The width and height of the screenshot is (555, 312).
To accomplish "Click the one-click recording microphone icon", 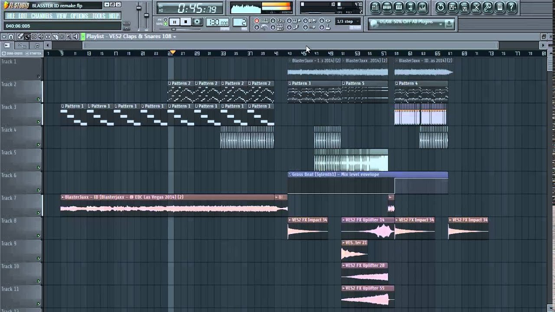I will click(x=487, y=7).
